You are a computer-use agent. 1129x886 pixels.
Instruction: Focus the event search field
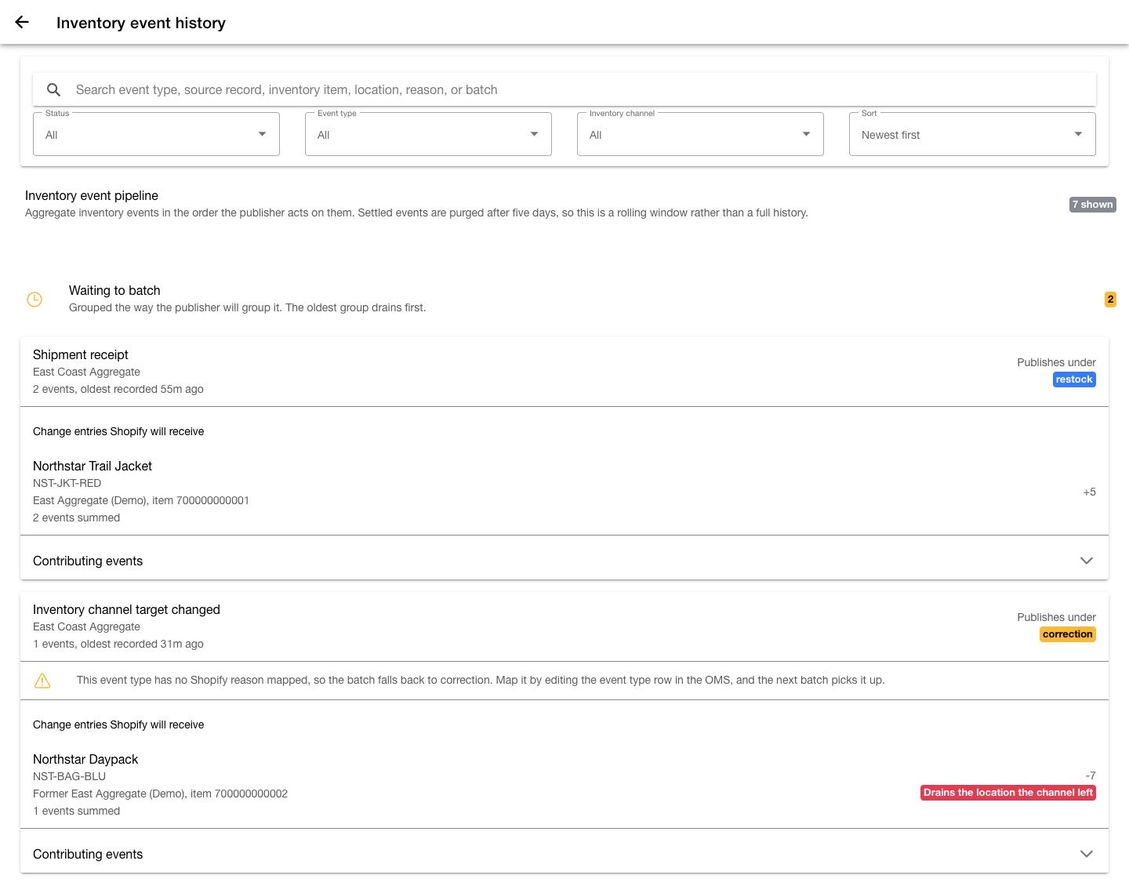[564, 89]
